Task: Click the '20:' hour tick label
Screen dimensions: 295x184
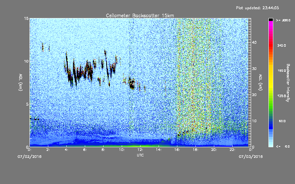Action: [214, 149]
